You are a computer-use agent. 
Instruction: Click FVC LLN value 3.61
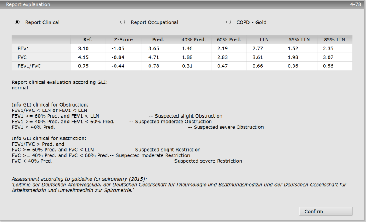pos(258,57)
